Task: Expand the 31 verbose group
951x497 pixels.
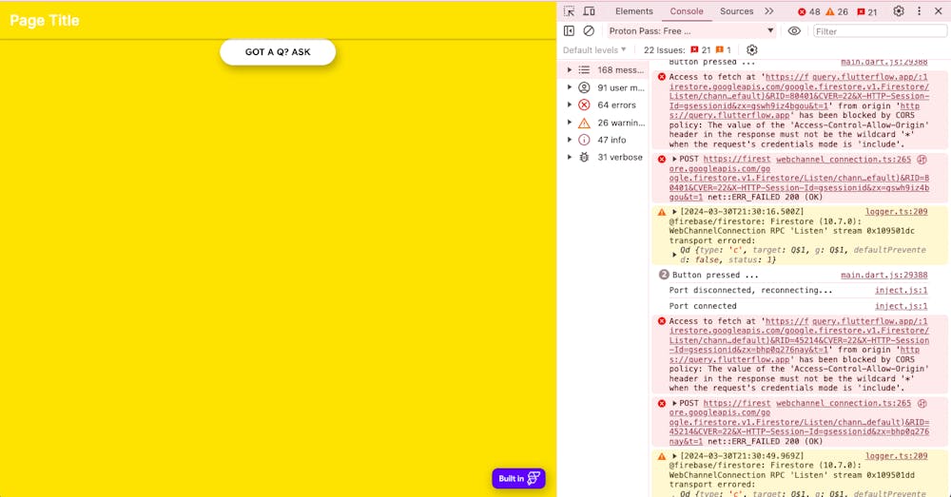Action: click(x=569, y=157)
